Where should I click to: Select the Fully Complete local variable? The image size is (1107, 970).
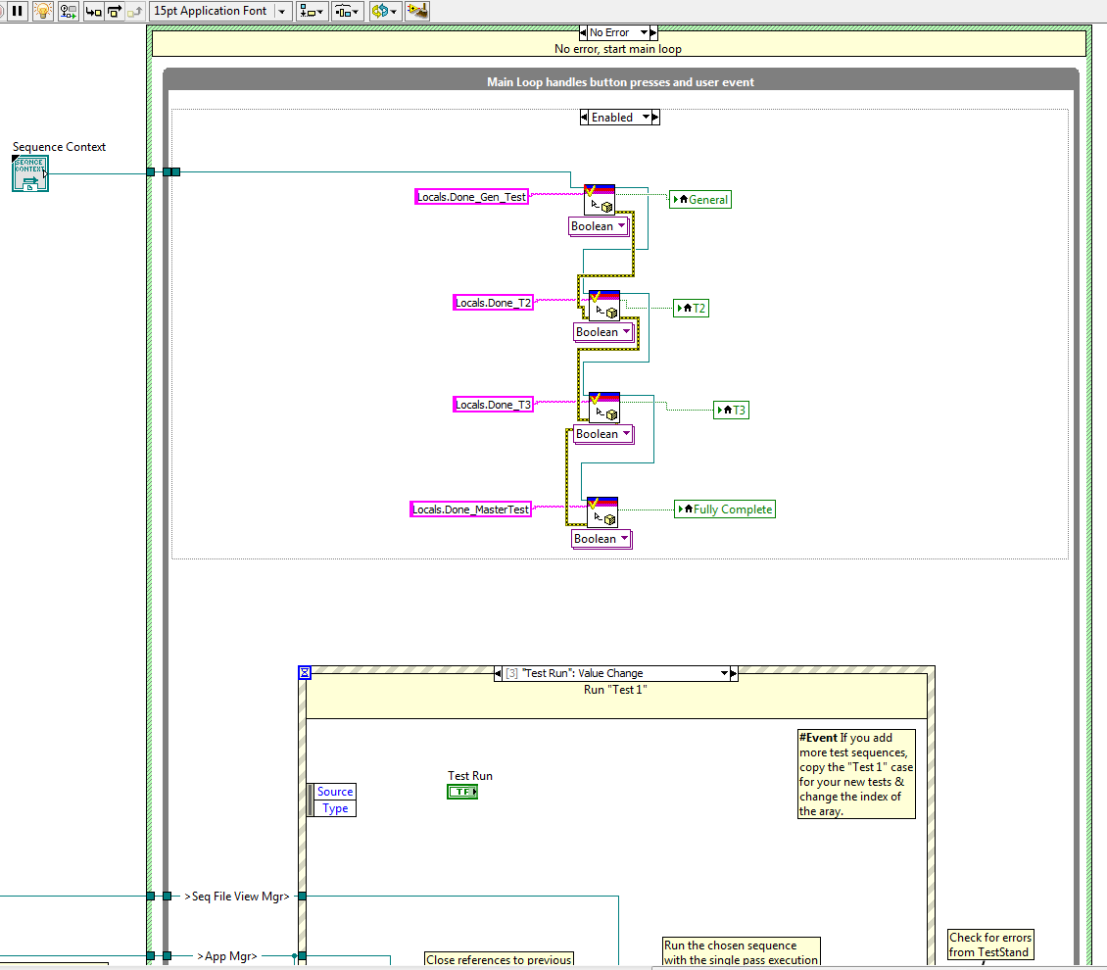pos(725,509)
